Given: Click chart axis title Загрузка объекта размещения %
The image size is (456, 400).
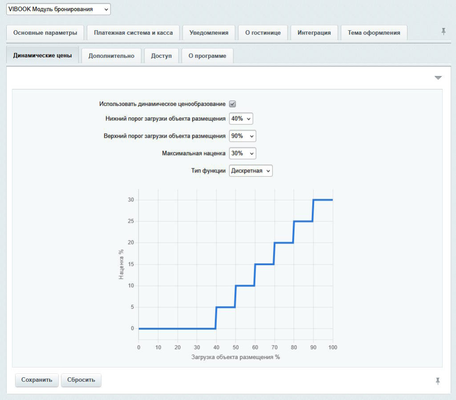Looking at the screenshot, I should (236, 357).
